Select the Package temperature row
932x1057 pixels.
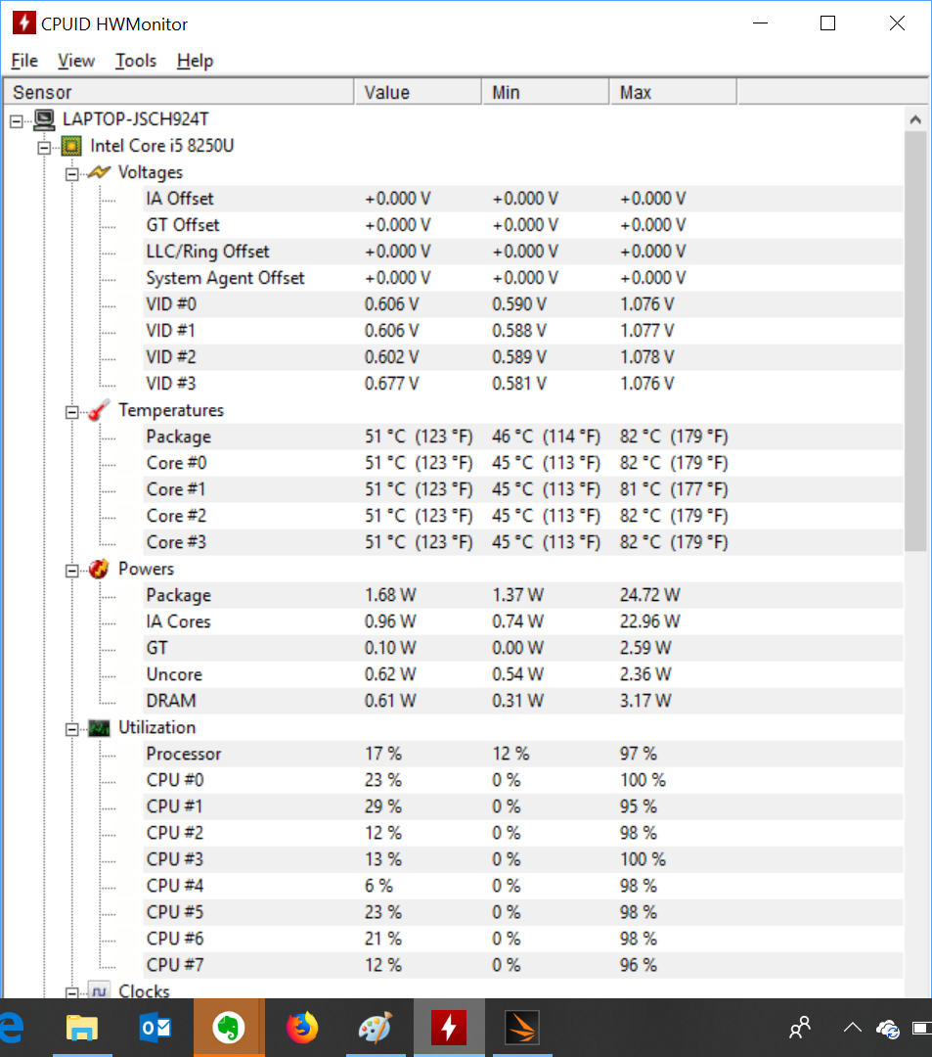pyautogui.click(x=523, y=437)
